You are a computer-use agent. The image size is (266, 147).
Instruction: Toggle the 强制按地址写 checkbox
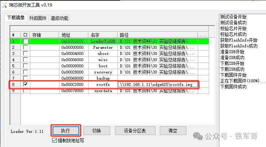[55, 140]
